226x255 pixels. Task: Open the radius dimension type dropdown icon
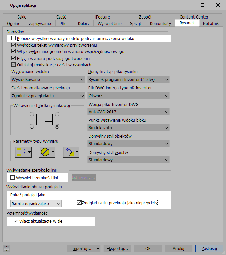(71, 152)
